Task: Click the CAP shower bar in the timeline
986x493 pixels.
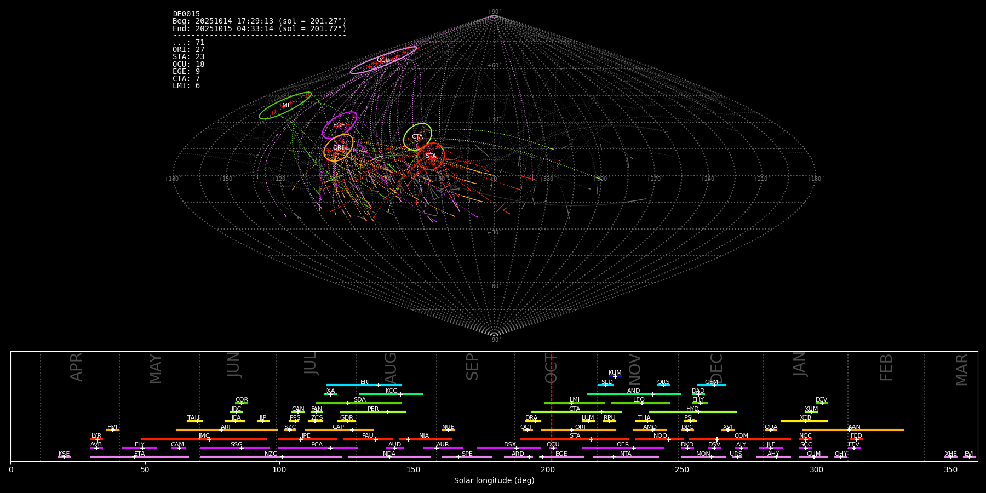Action: (x=340, y=430)
